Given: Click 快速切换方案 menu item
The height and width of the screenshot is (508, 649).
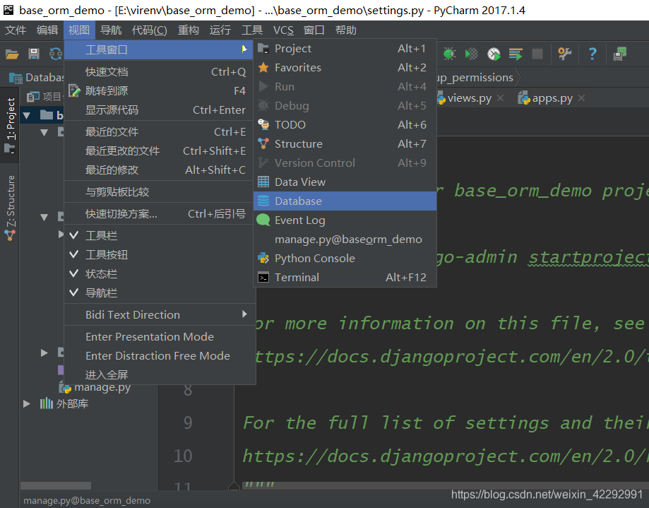Looking at the screenshot, I should tap(160, 213).
